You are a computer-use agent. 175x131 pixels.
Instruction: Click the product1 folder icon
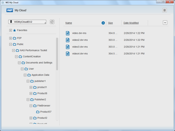[x=35, y=87]
